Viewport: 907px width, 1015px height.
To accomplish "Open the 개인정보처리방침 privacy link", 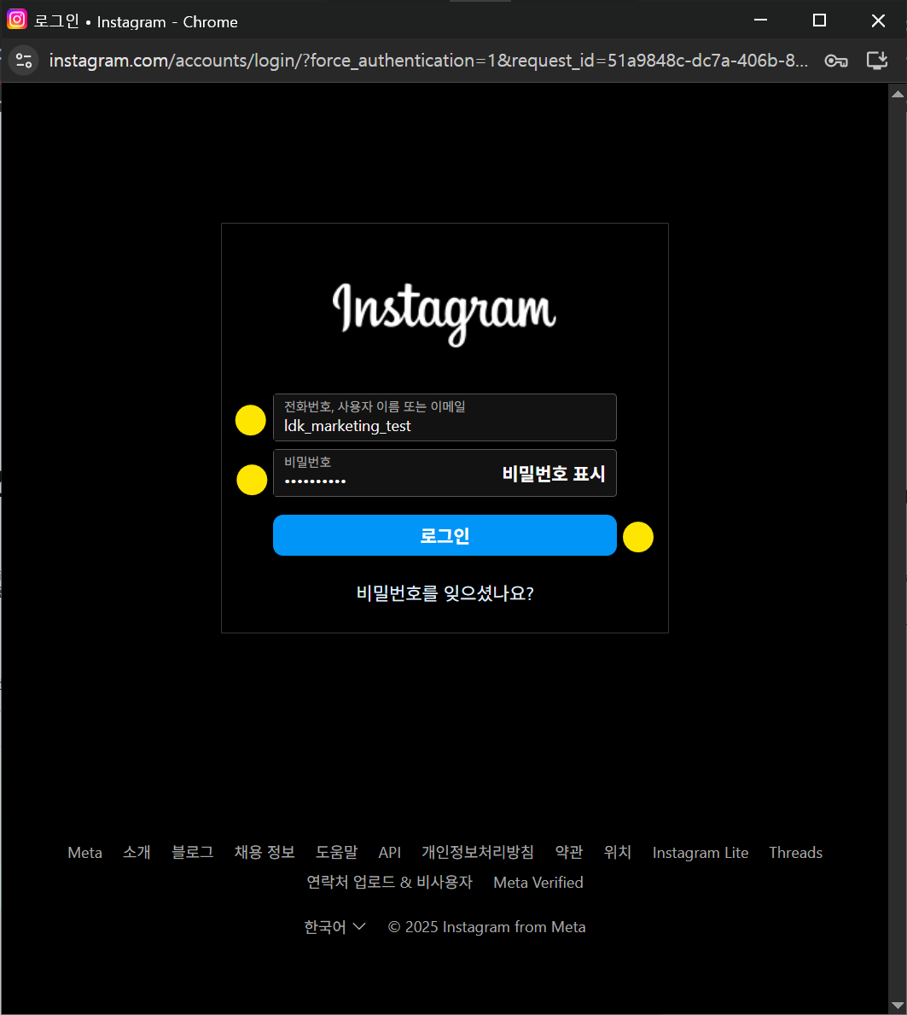I will pos(478,853).
